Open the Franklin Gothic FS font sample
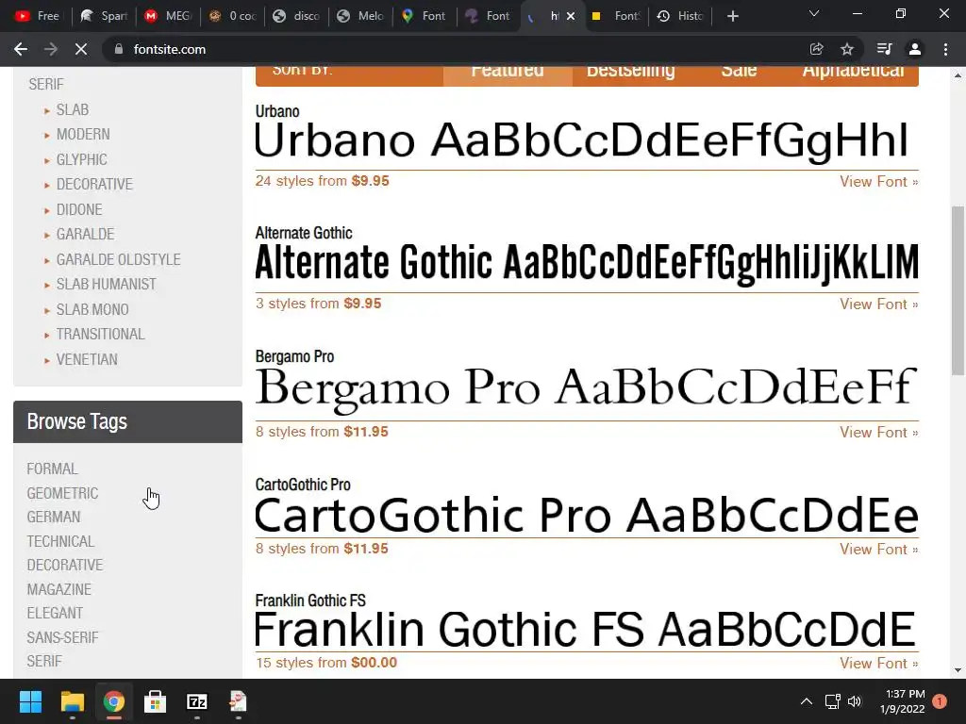This screenshot has width=966, height=724. 587,629
